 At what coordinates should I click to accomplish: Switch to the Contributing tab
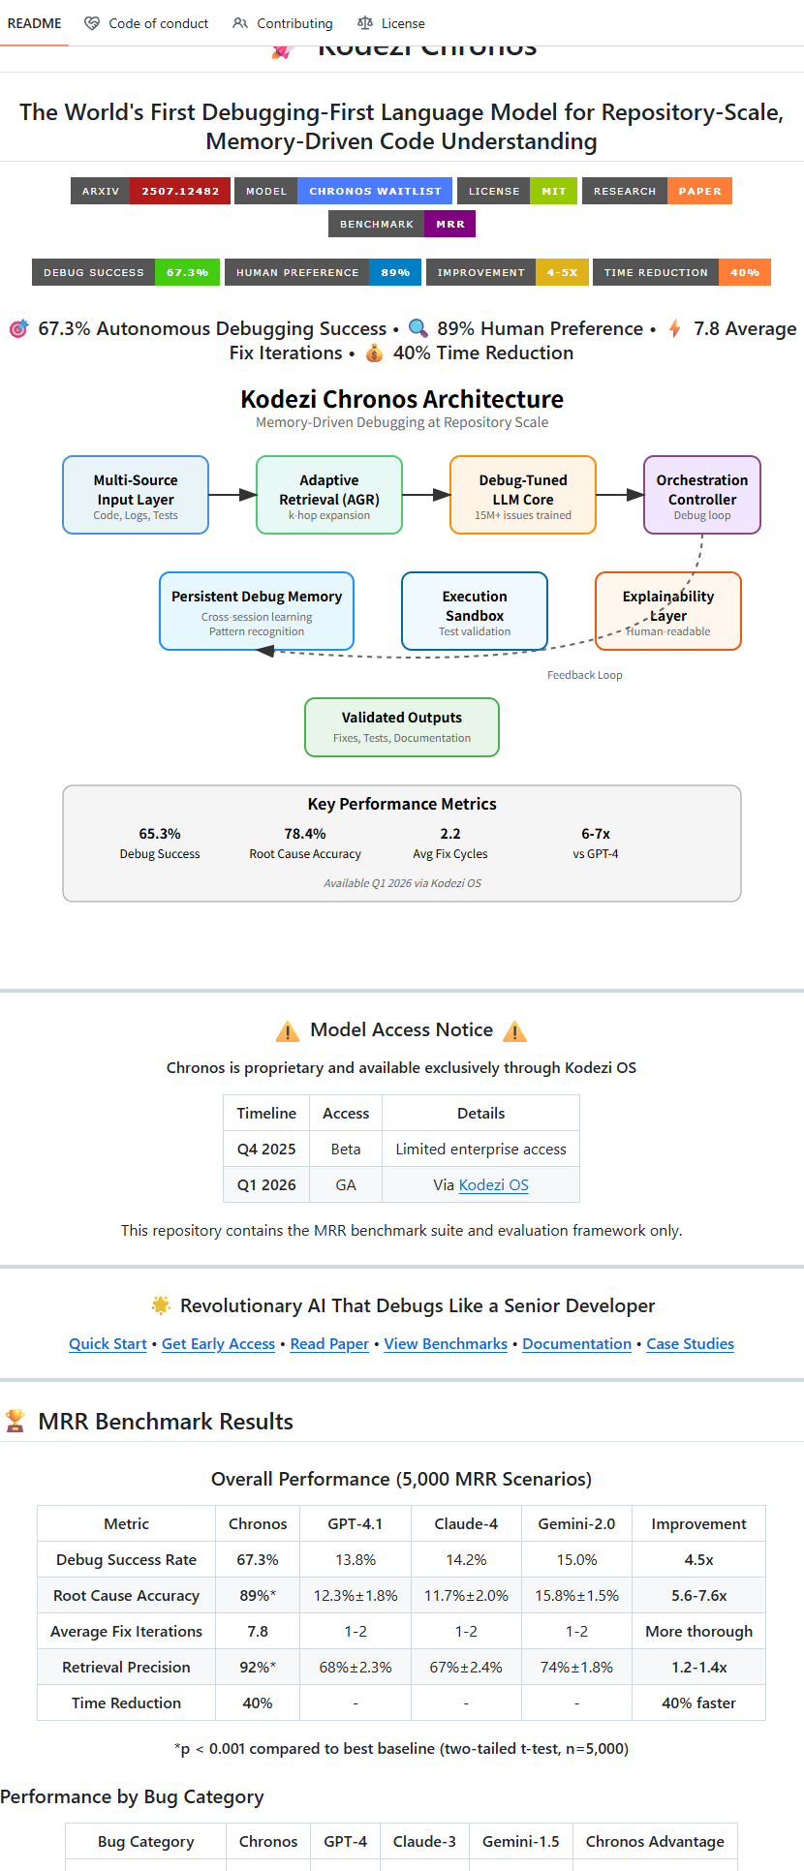coord(283,23)
